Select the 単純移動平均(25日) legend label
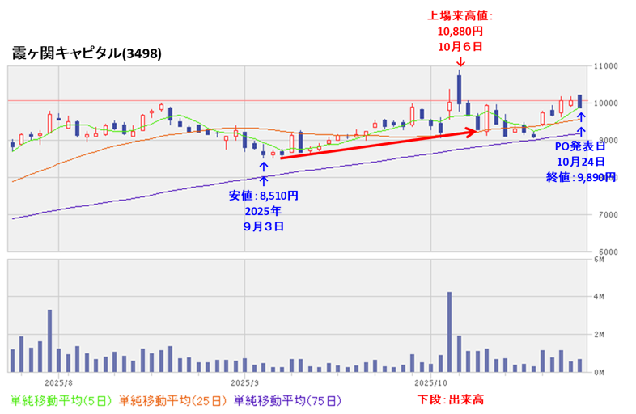This screenshot has width=636, height=414. point(173,399)
